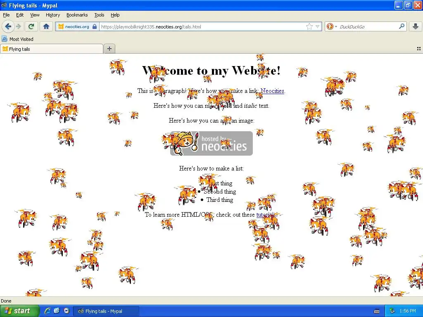
Task: Follow the tutorials link at the bottom
Action: tap(266, 215)
